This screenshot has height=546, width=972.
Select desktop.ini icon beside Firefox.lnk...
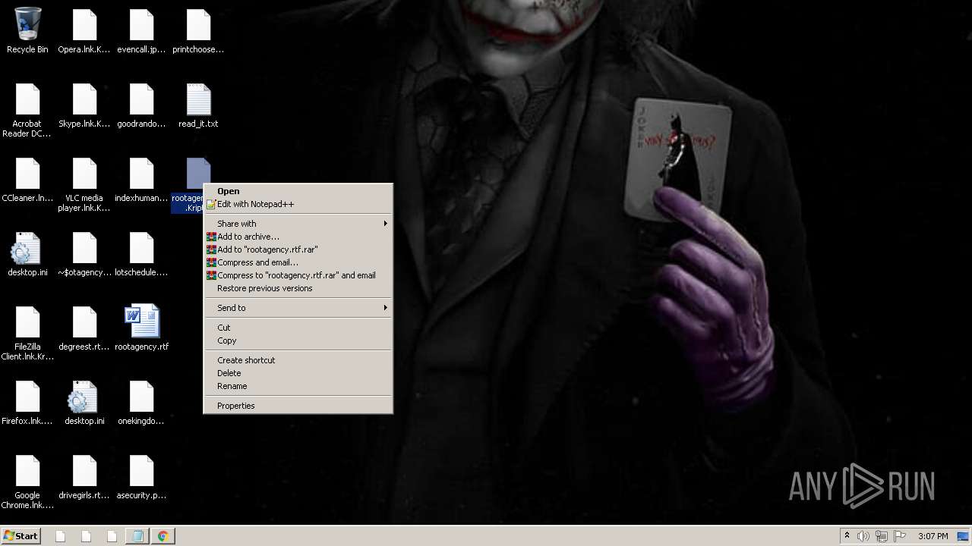[x=84, y=403]
